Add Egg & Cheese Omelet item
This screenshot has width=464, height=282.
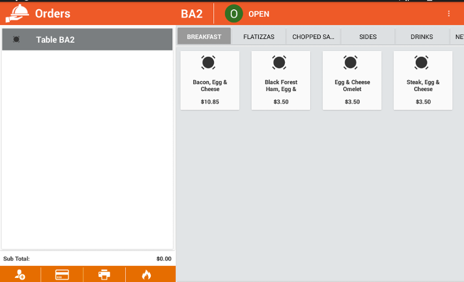point(352,81)
